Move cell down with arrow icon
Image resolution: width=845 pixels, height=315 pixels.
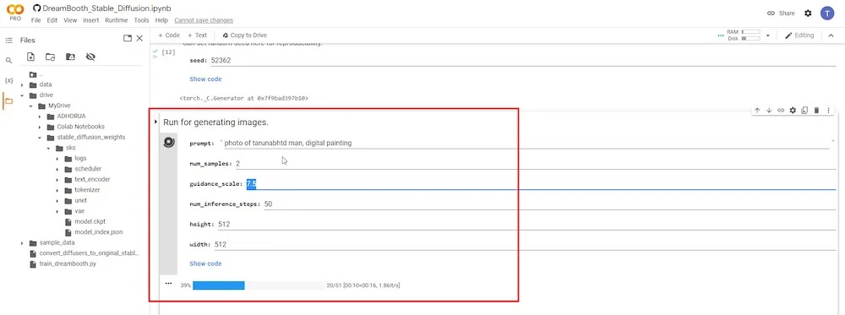tap(769, 111)
